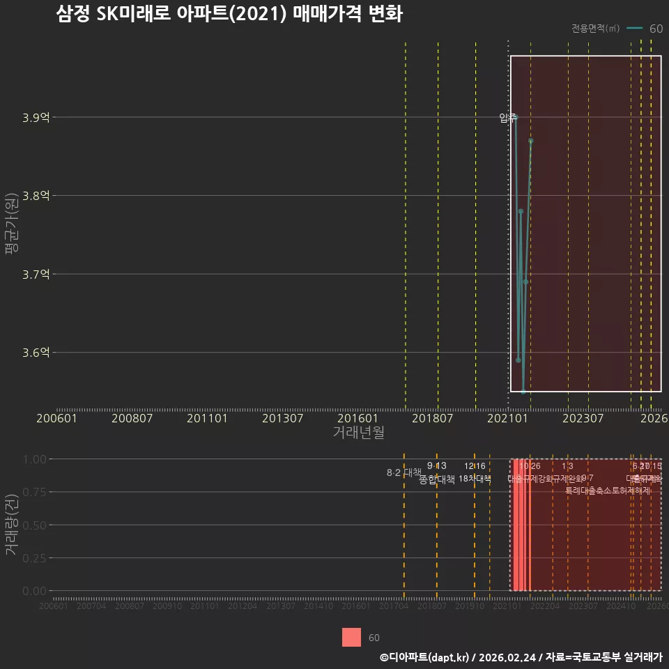Click the 200910 volume chart tick label
The height and width of the screenshot is (669, 669).
[167, 606]
